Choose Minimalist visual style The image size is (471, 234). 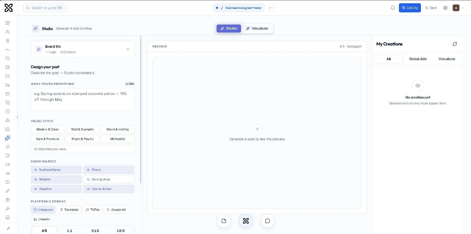click(x=118, y=139)
